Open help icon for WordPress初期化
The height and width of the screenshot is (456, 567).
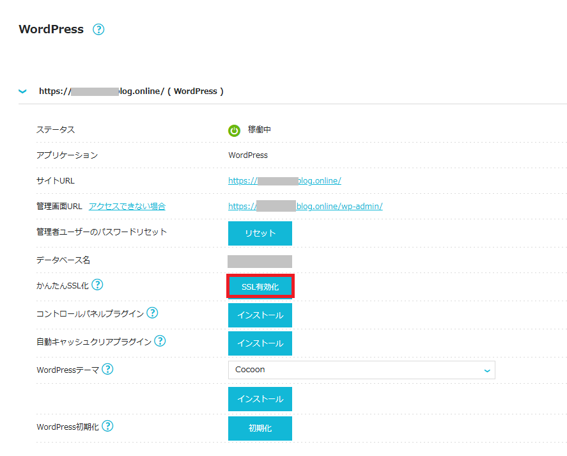[107, 426]
